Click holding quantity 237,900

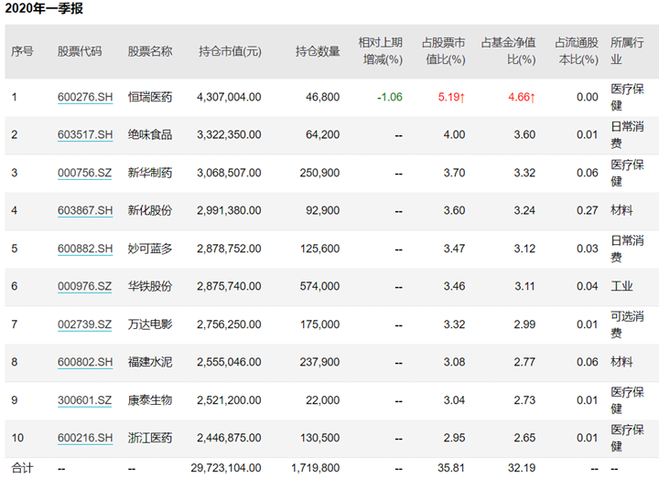[x=319, y=362]
